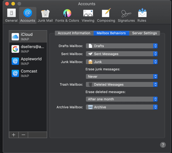Open Erase deleted messages dropdown
The height and width of the screenshot is (153, 172).
point(122,99)
